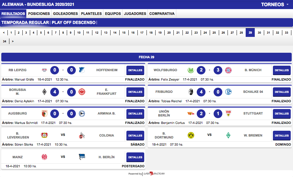Open the EQUIPOS tab
Screen dimensions: 293x177
[113, 14]
